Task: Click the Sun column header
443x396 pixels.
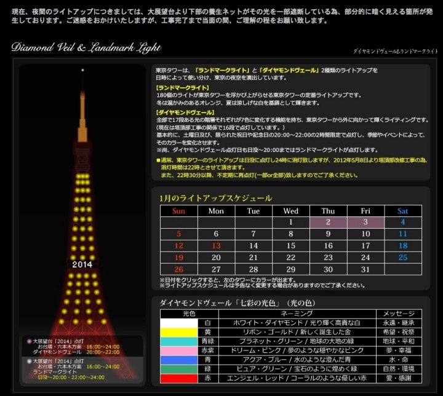Action: coord(178,211)
